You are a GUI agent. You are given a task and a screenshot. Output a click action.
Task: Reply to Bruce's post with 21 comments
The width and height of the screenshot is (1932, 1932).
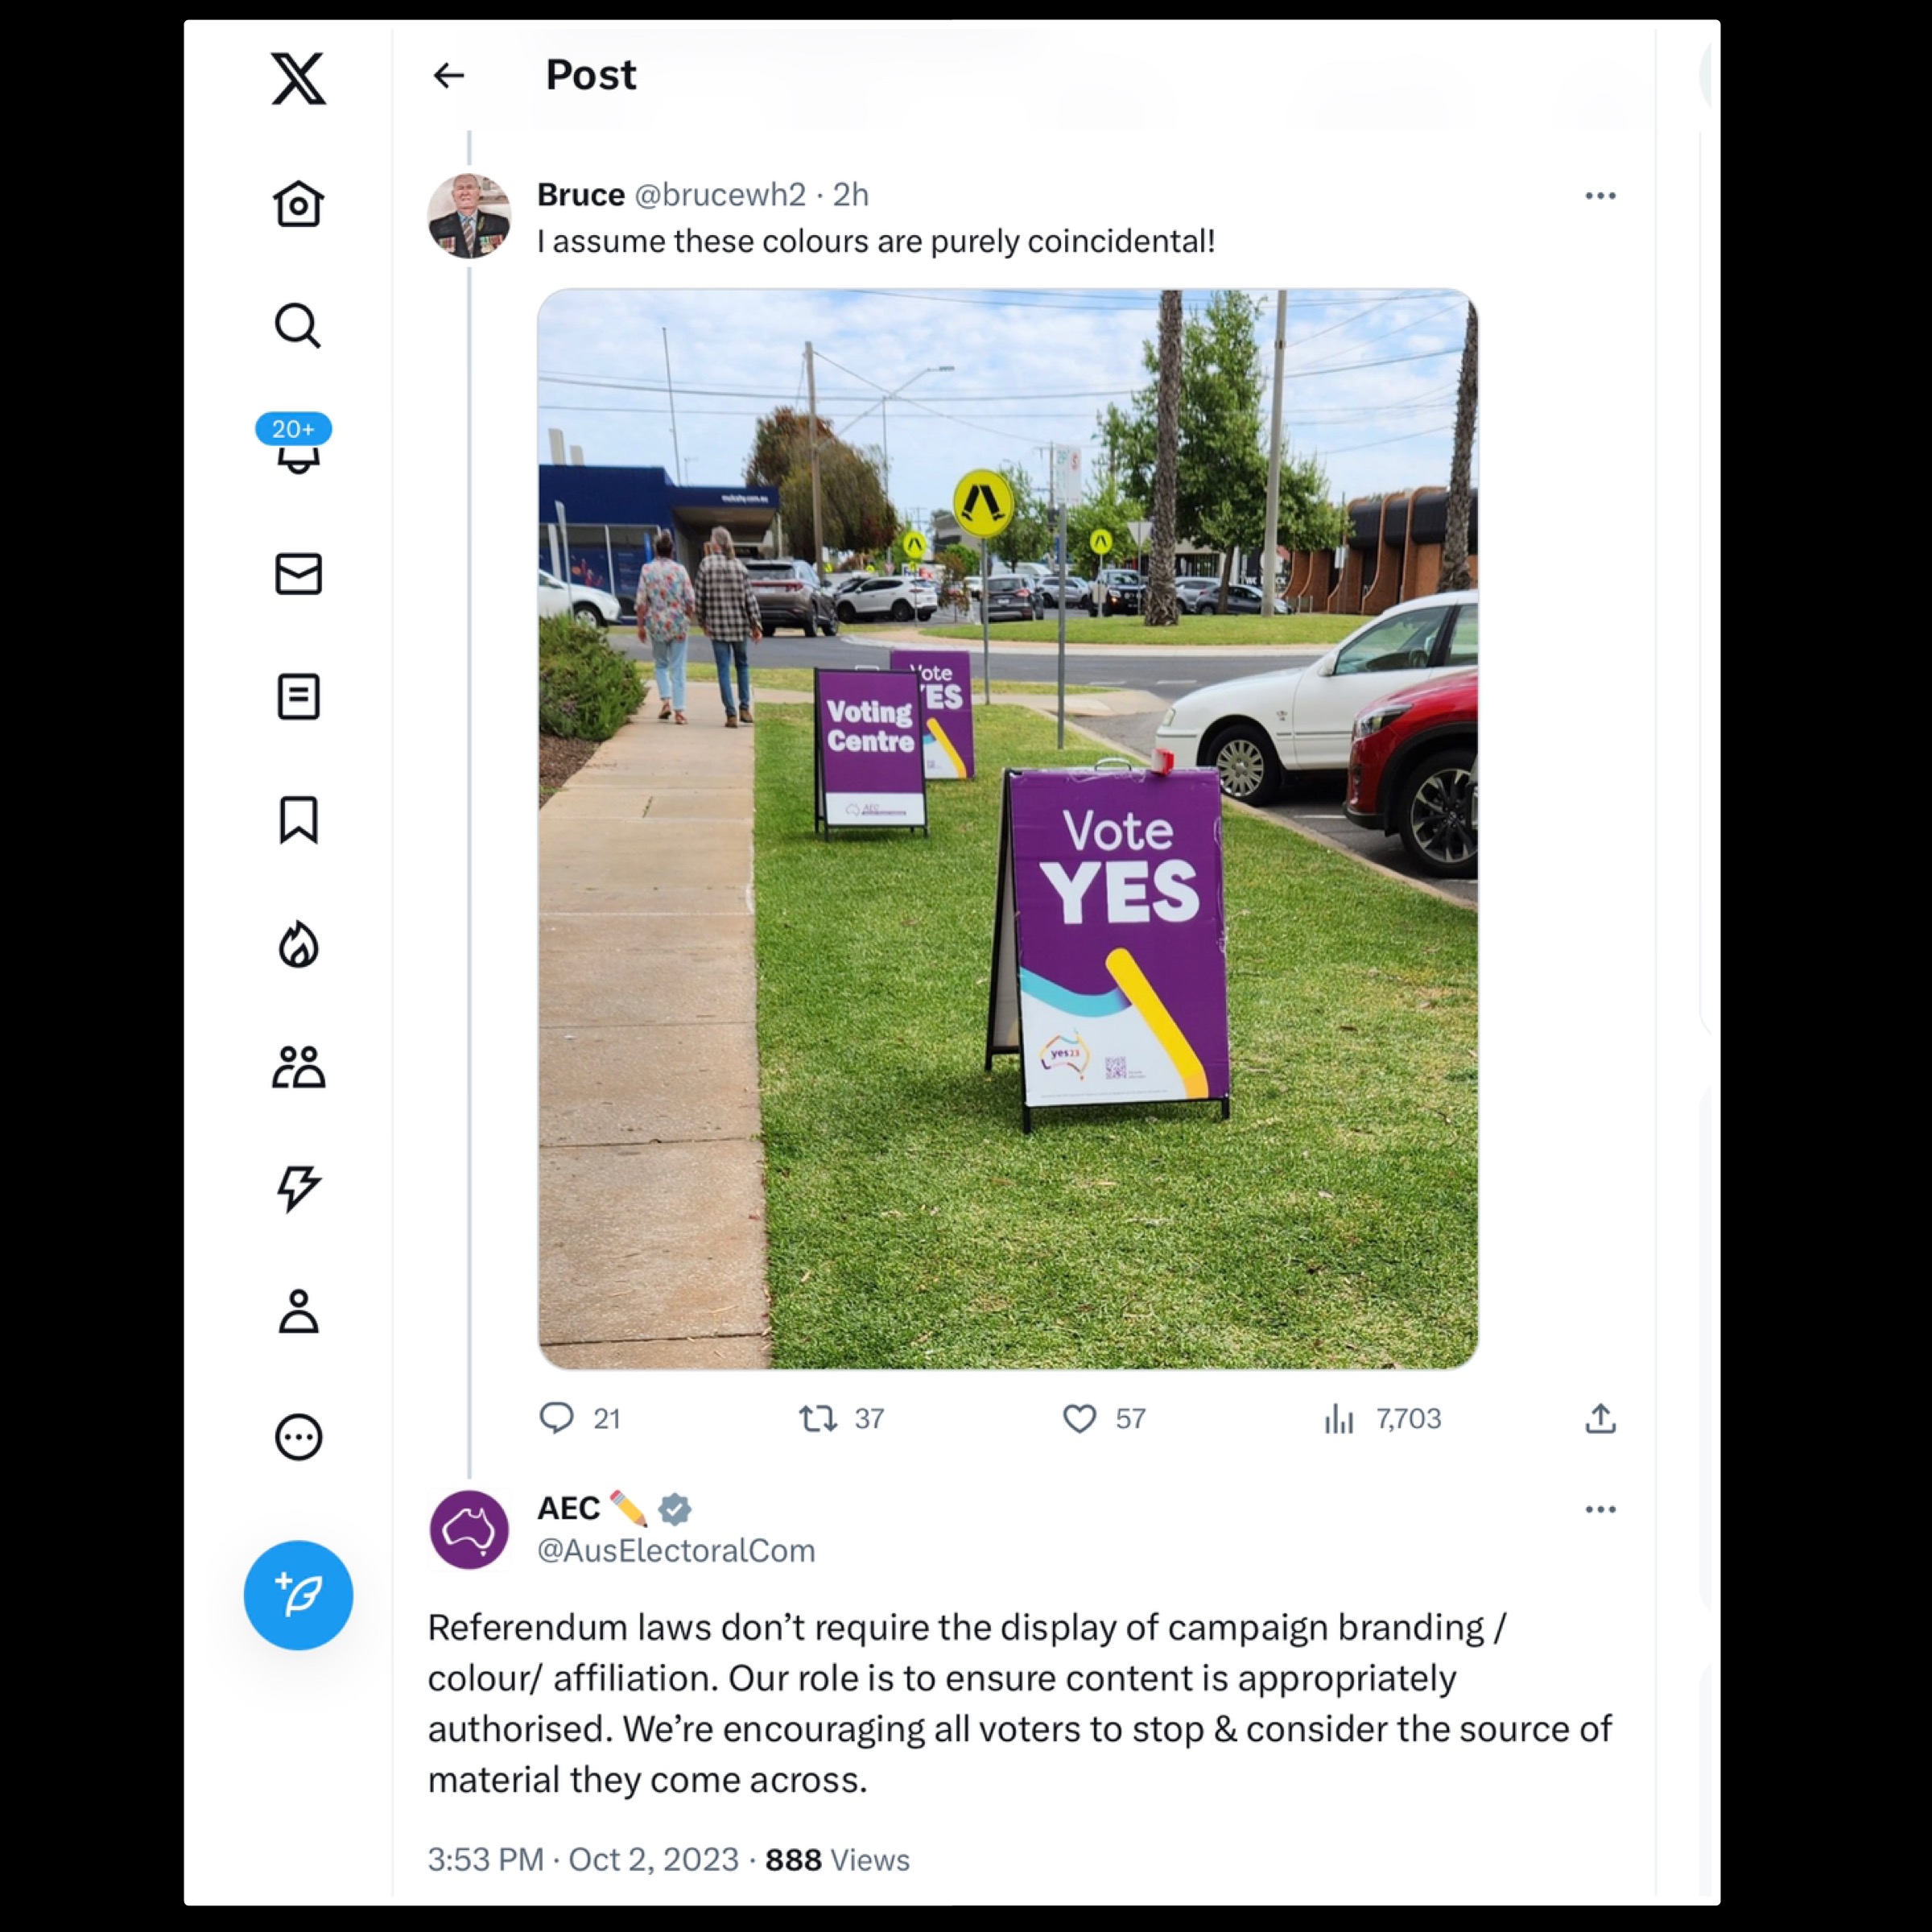pyautogui.click(x=556, y=1418)
